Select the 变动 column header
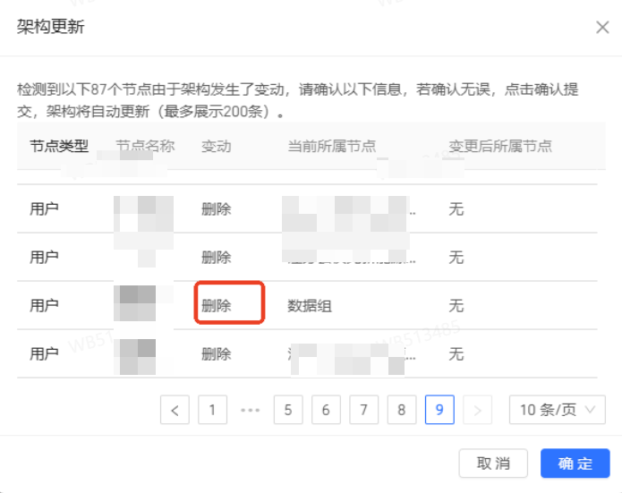 (x=217, y=146)
